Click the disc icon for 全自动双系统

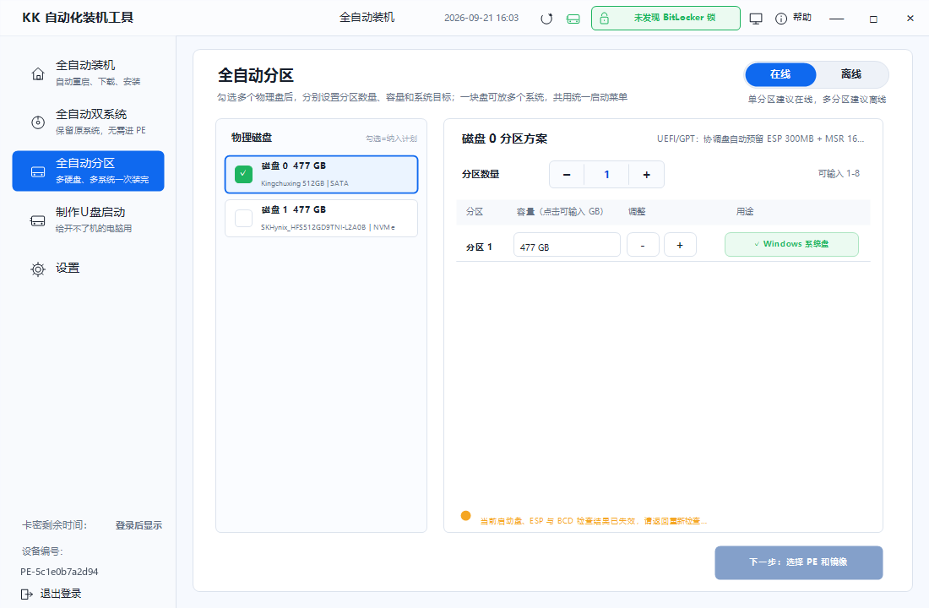pos(38,122)
